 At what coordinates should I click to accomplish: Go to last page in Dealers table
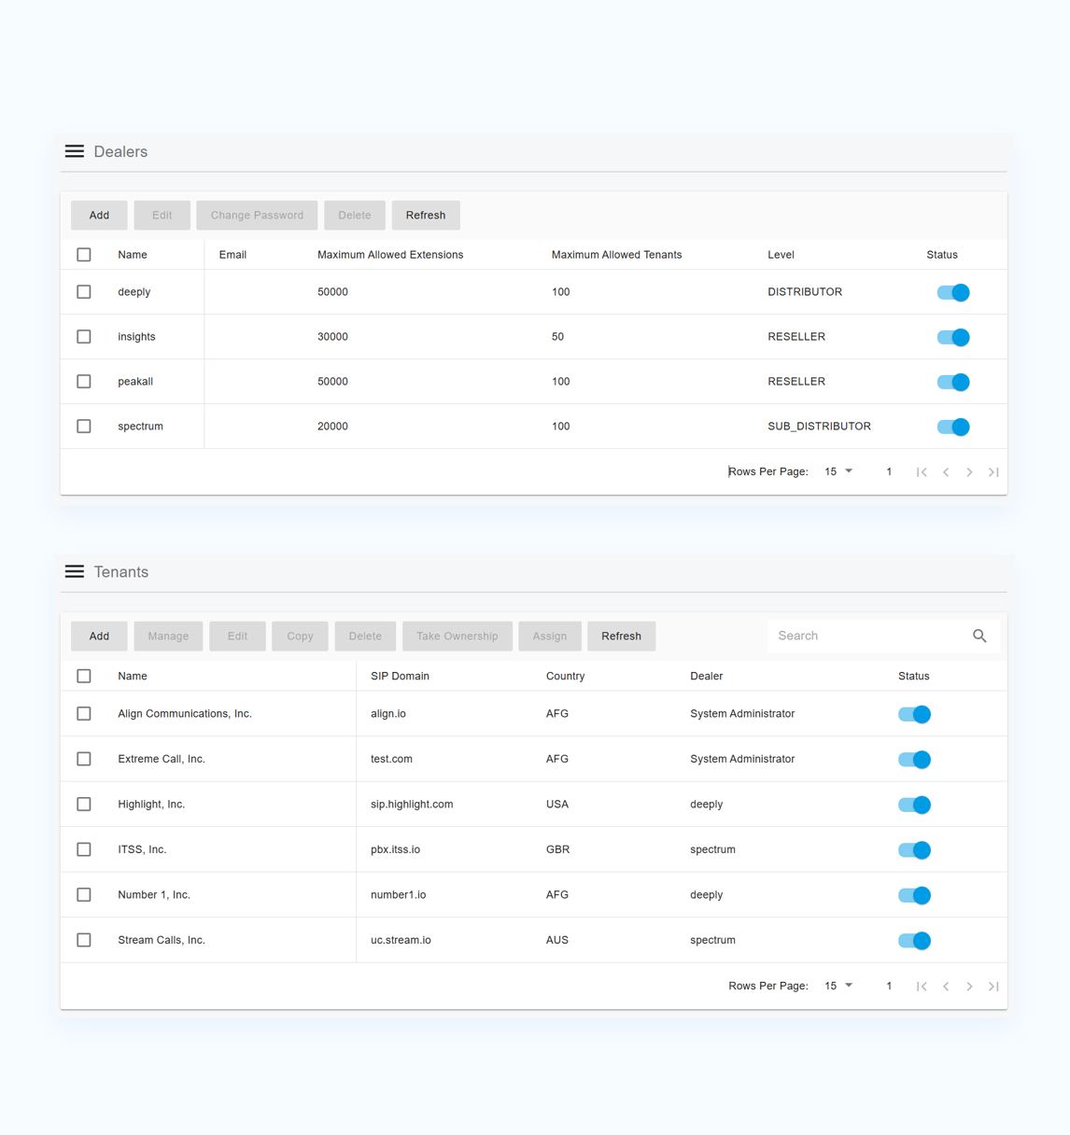[993, 472]
